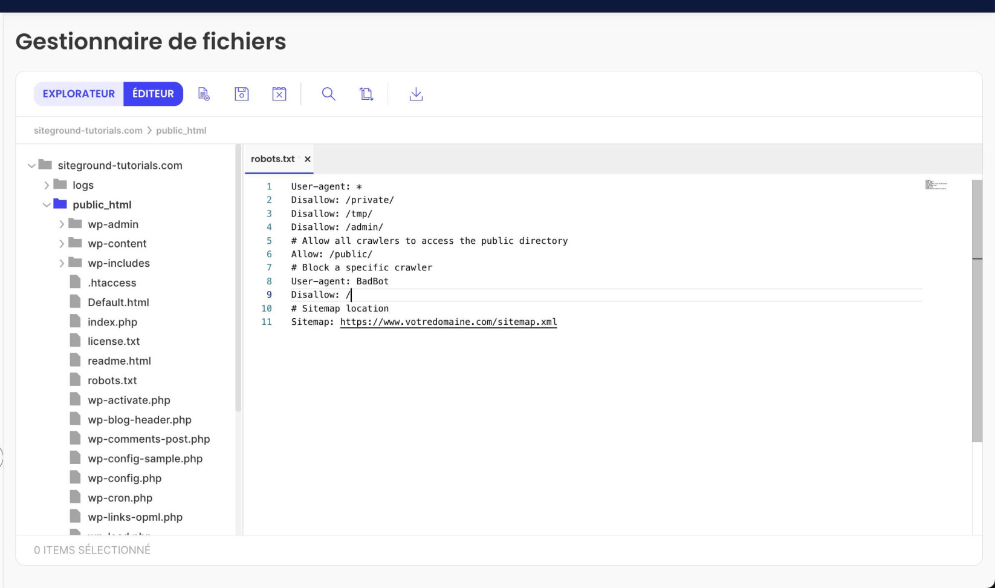
Task: Click the wp-blog-header.php file icon
Action: (x=75, y=419)
